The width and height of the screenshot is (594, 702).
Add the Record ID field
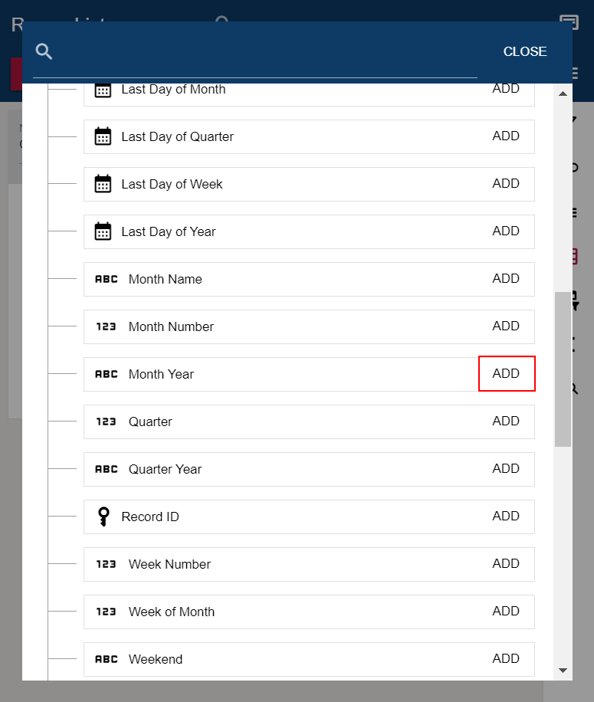tap(506, 516)
